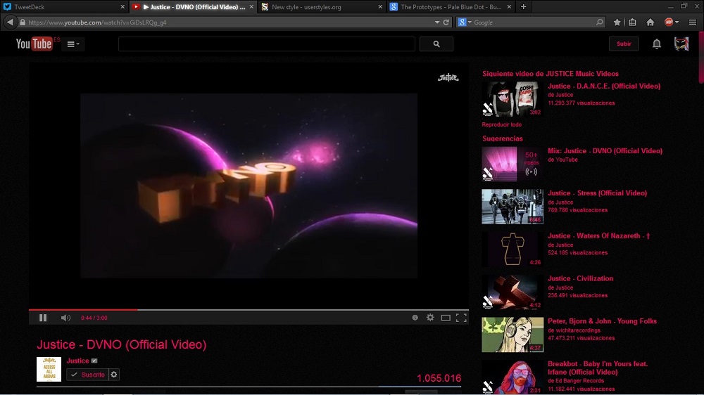The image size is (704, 395).
Task: Open the YouTube guide menu
Action: [73, 44]
